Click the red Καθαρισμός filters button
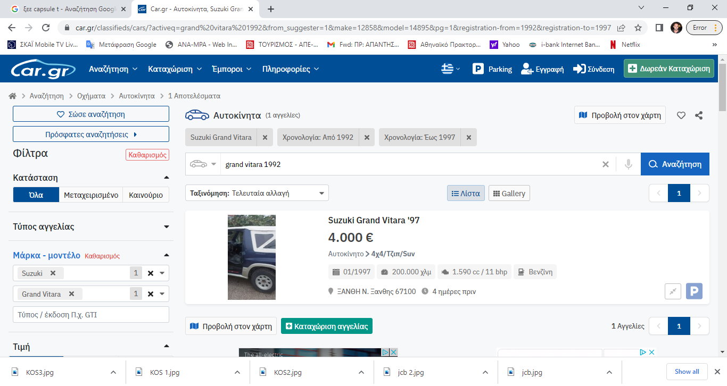727x386 pixels. point(147,155)
